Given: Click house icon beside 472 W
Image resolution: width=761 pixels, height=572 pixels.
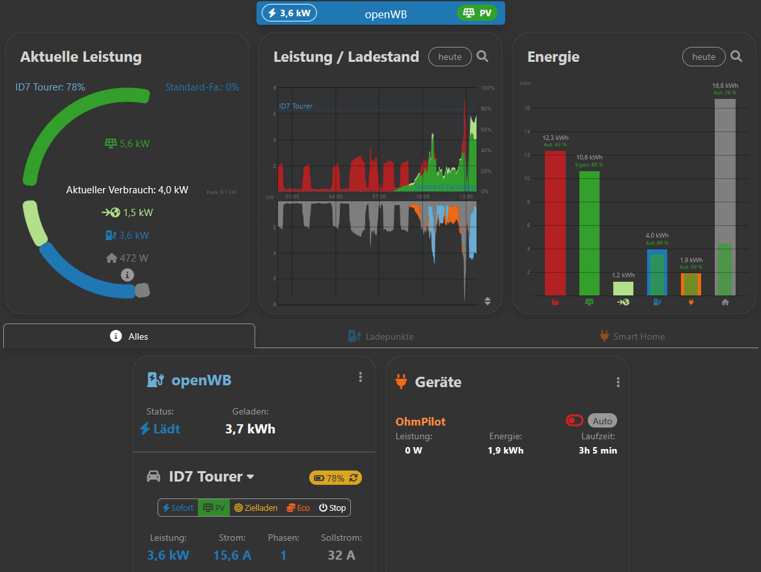Looking at the screenshot, I should coord(111,258).
